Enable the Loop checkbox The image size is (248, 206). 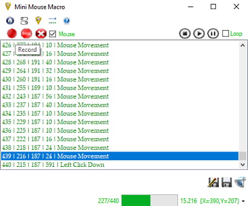click(225, 34)
